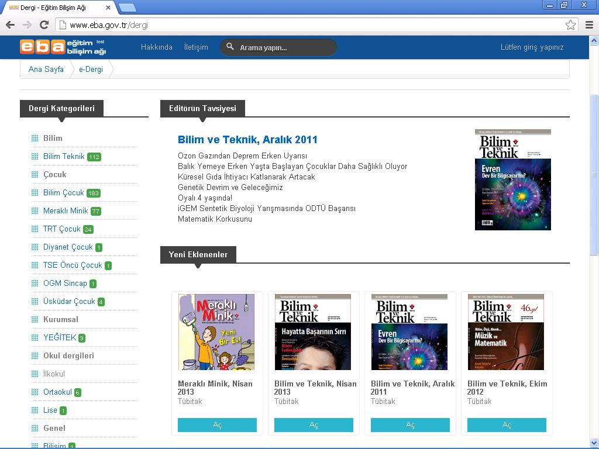Open the Bilim Teknik category
Viewport: 599px width, 449px height.
click(64, 156)
